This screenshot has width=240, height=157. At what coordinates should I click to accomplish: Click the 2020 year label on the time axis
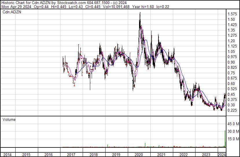pyautogui.click(x=139, y=155)
